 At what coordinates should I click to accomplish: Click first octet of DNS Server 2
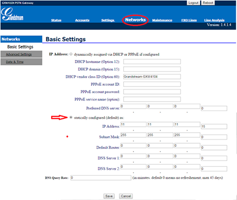pyautogui.click(x=133, y=167)
